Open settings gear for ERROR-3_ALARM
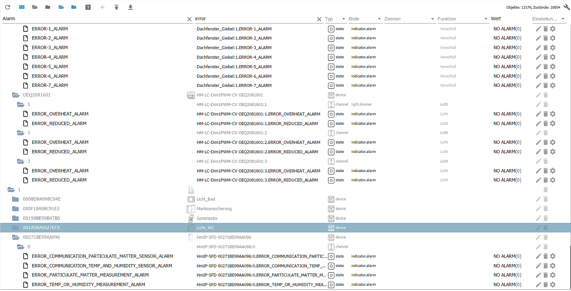This screenshot has width=571, height=291. coord(553,48)
